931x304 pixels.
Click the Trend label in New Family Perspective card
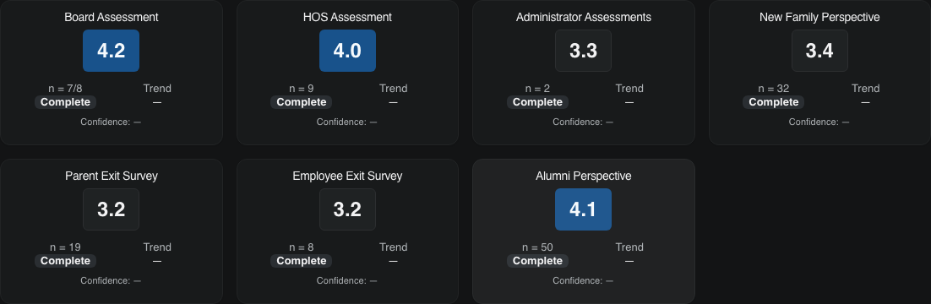(x=866, y=89)
